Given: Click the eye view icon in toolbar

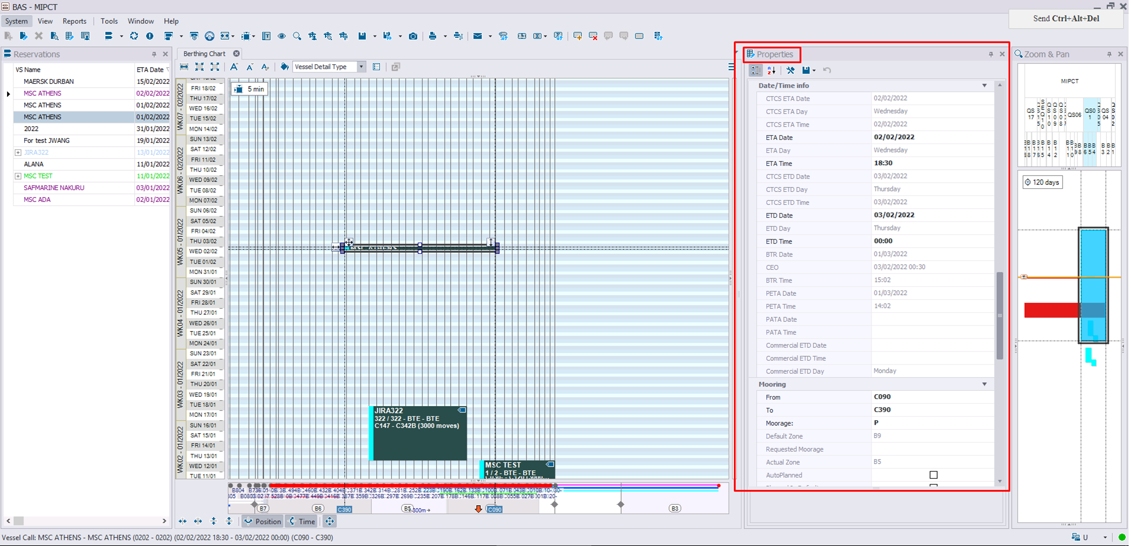Looking at the screenshot, I should (282, 36).
